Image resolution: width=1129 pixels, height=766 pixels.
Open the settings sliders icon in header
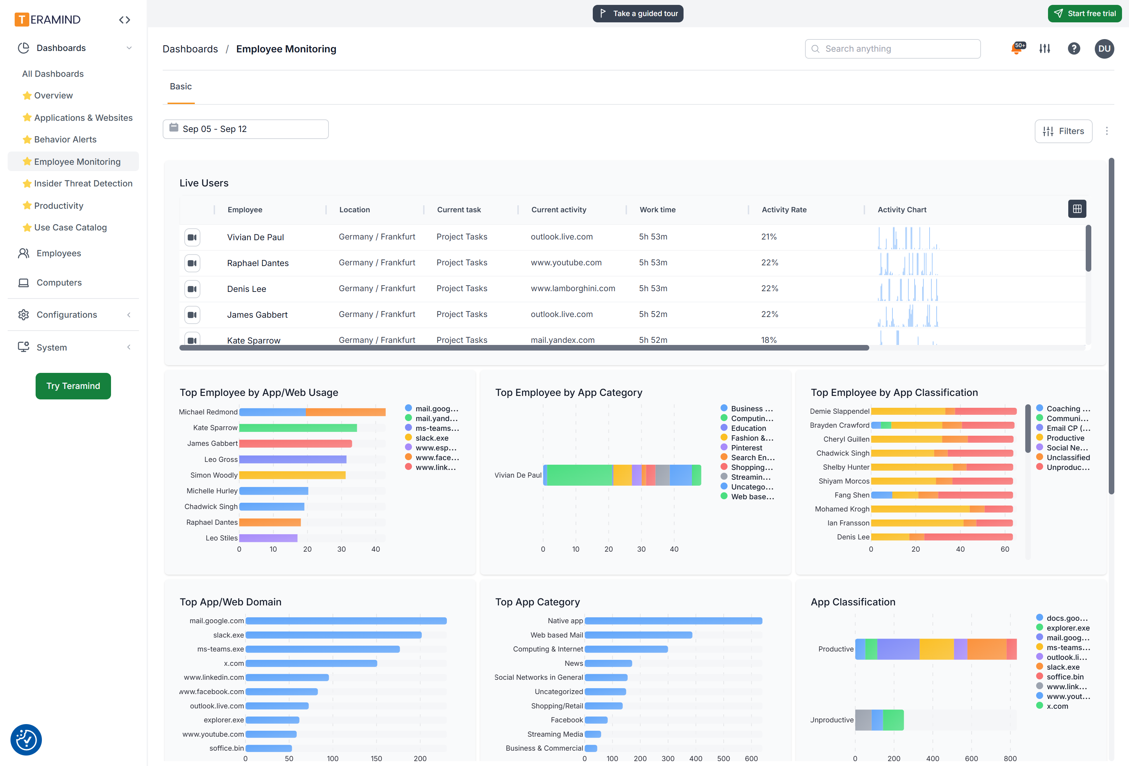(x=1045, y=49)
